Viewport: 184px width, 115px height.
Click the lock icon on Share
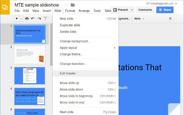tap(160, 10)
